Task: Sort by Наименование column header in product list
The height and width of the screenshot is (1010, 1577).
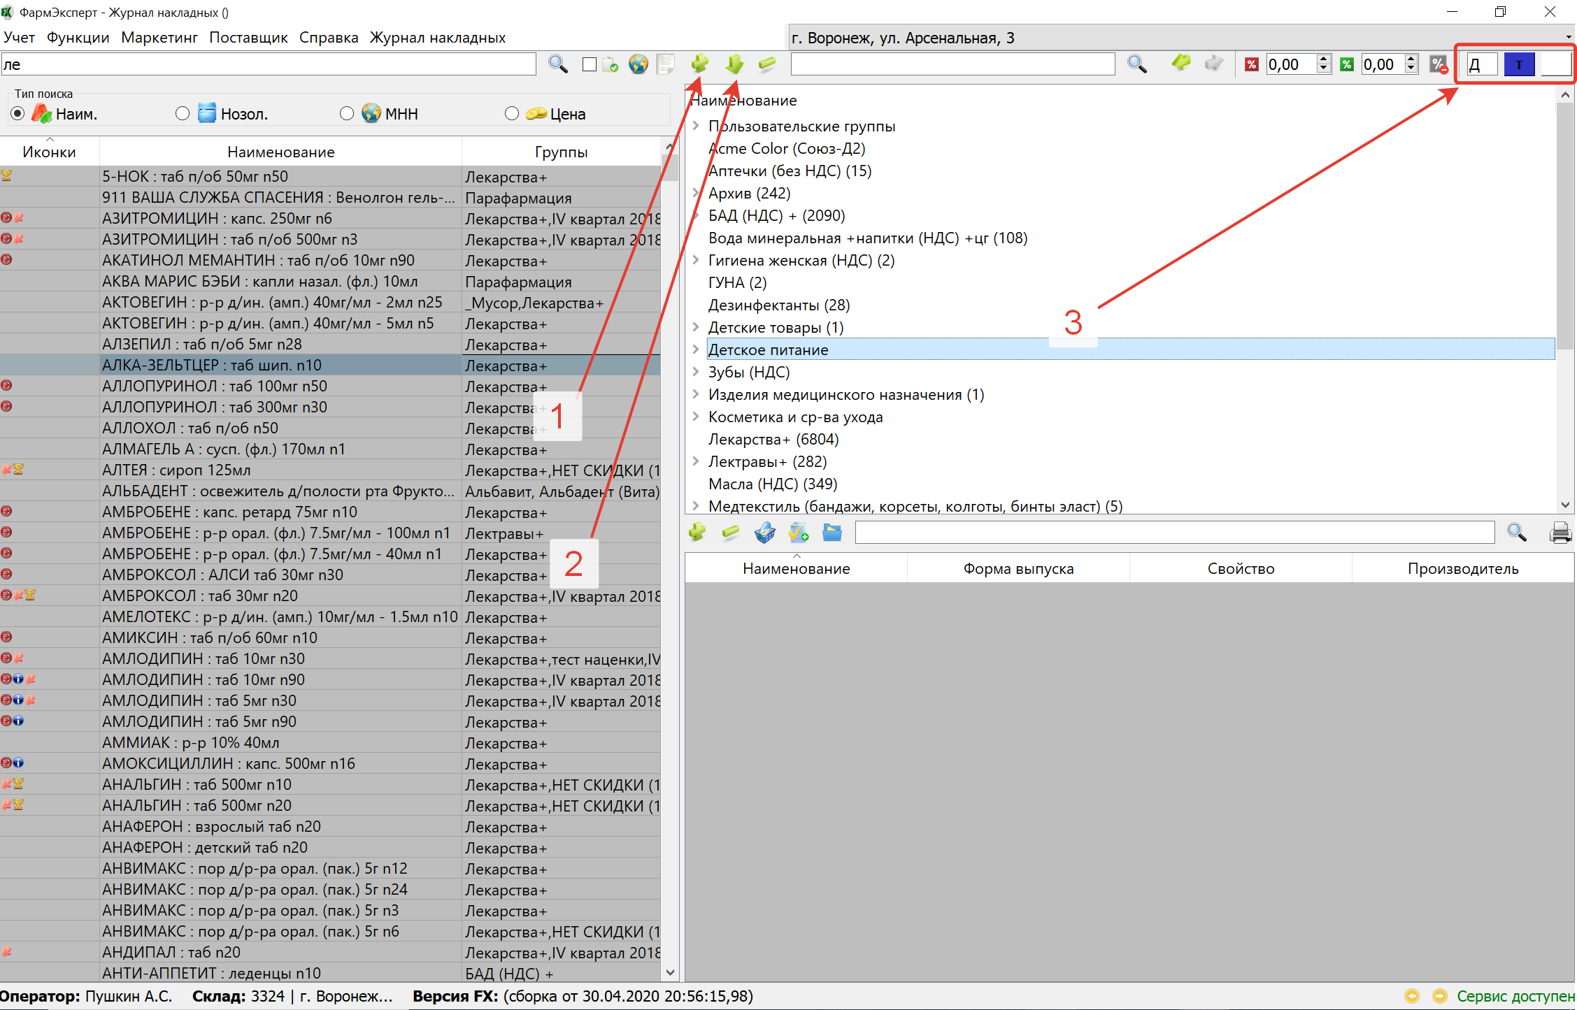Action: 280,152
